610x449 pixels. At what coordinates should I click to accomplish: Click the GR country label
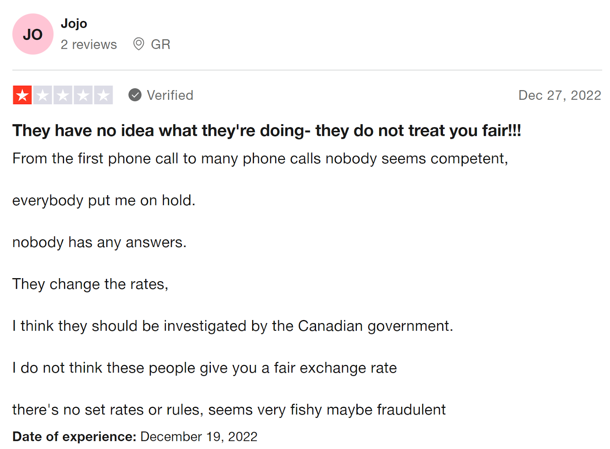point(161,45)
